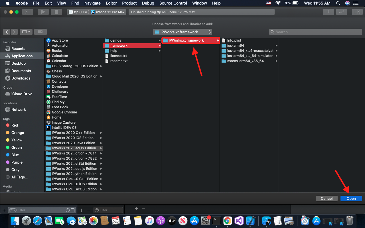The width and height of the screenshot is (365, 228).
Task: Select App Store in Applications list
Action: tap(74, 40)
